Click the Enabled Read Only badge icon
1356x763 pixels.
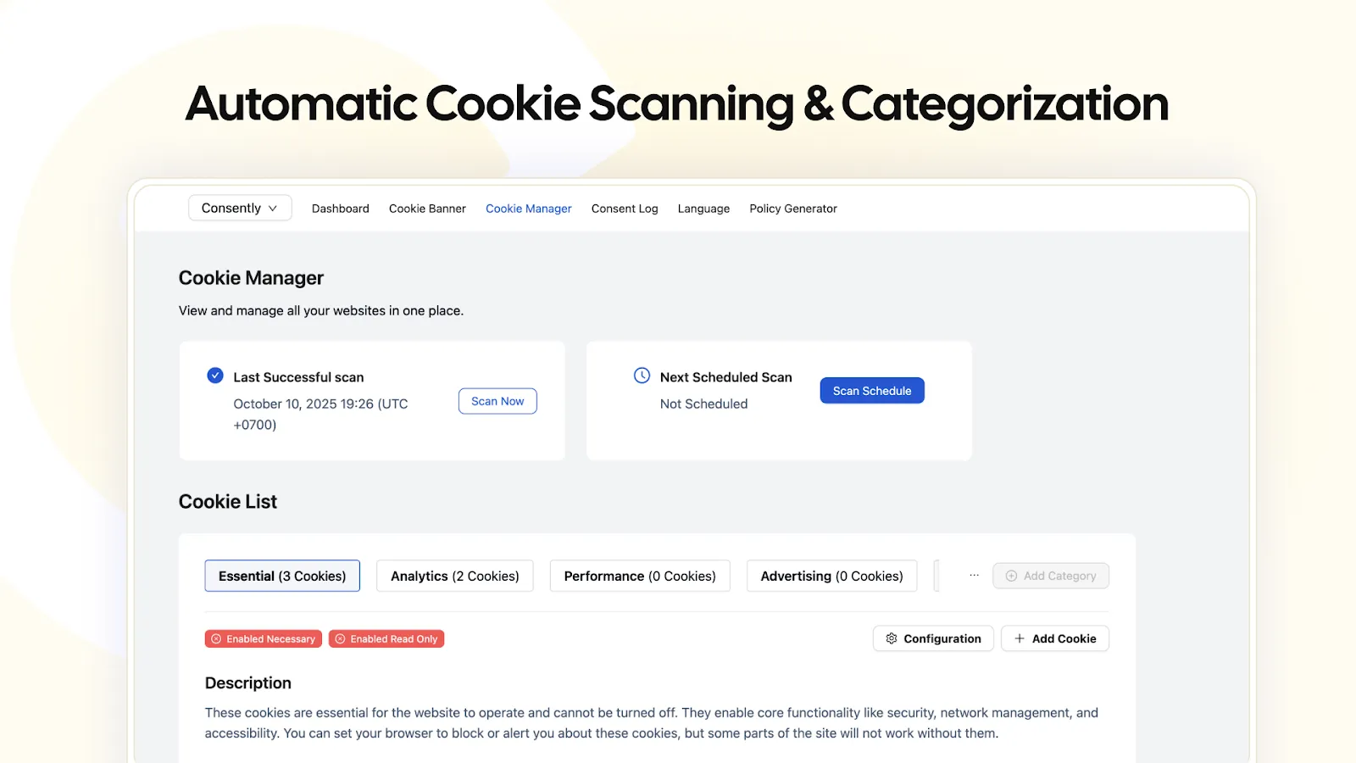click(x=341, y=639)
